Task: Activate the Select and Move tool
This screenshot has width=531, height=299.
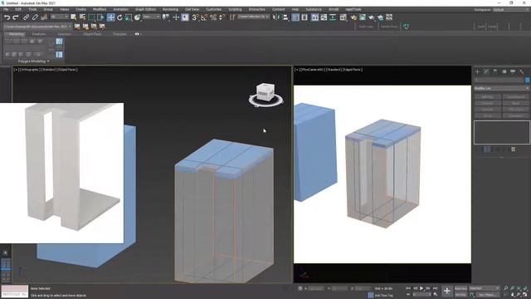Action: (x=110, y=17)
